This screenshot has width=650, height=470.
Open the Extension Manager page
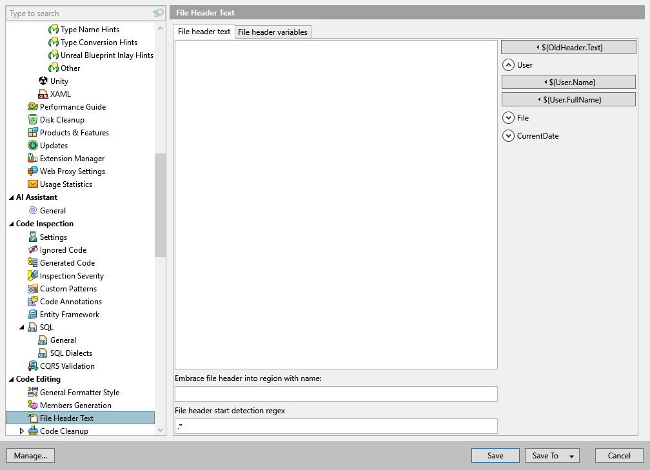[73, 158]
